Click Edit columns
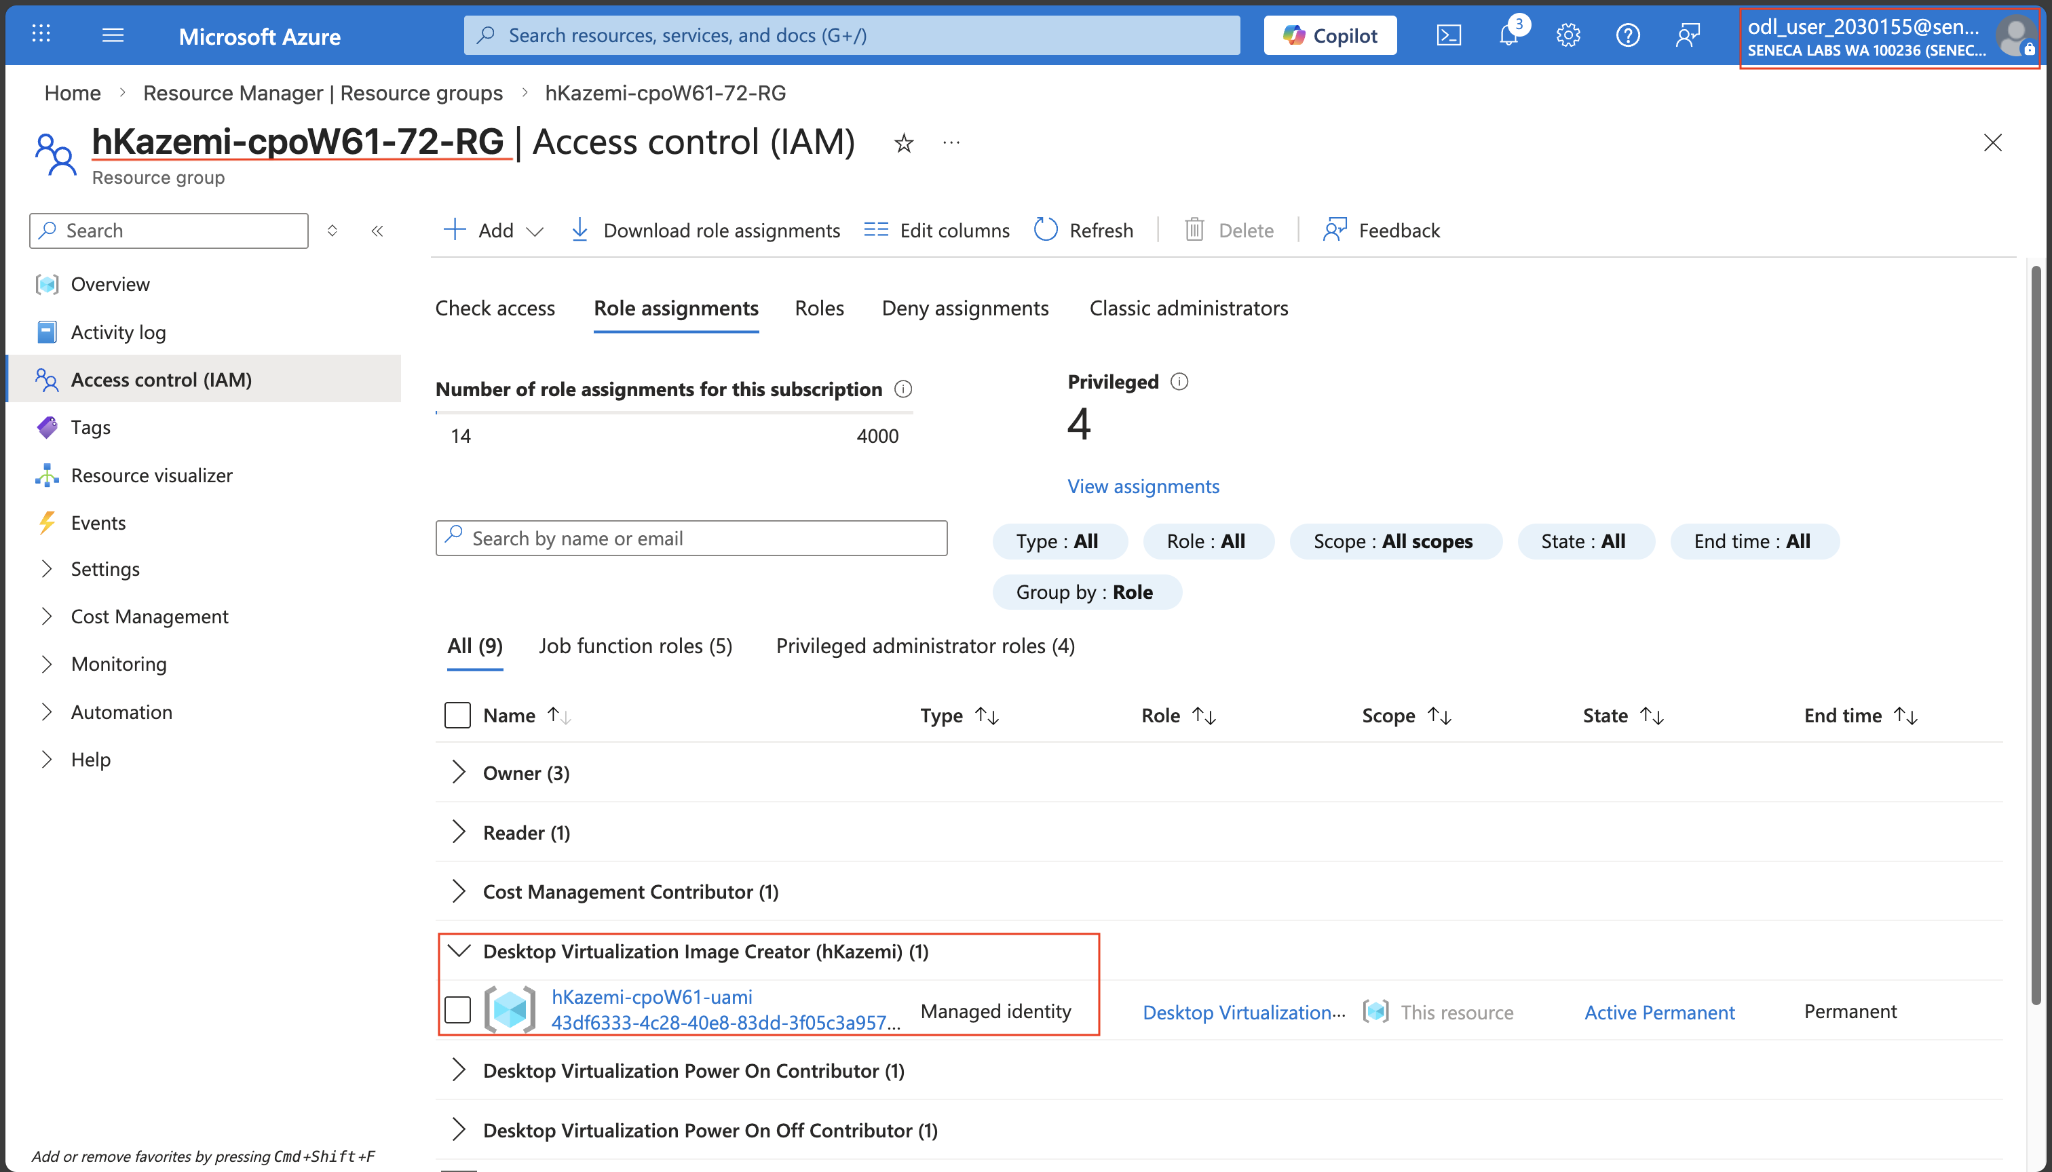2052x1172 pixels. pos(936,231)
